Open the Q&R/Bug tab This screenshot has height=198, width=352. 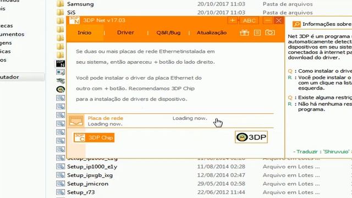(x=168, y=33)
